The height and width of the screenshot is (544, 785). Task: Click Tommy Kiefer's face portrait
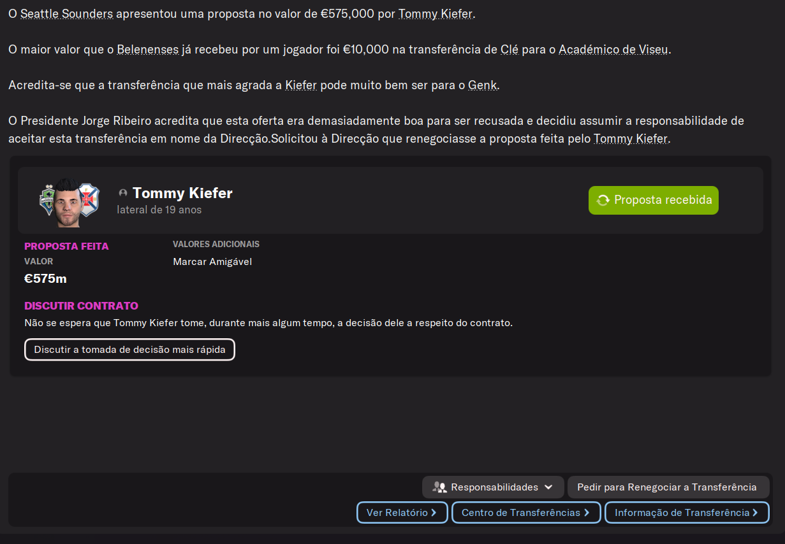66,203
